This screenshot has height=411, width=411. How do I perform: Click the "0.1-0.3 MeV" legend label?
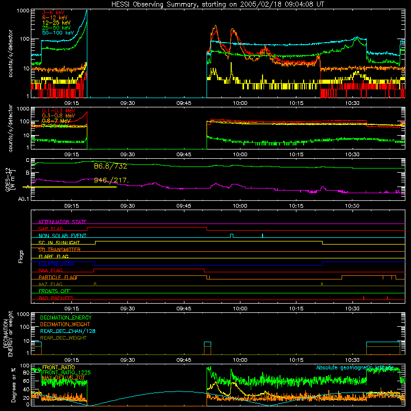(x=59, y=110)
